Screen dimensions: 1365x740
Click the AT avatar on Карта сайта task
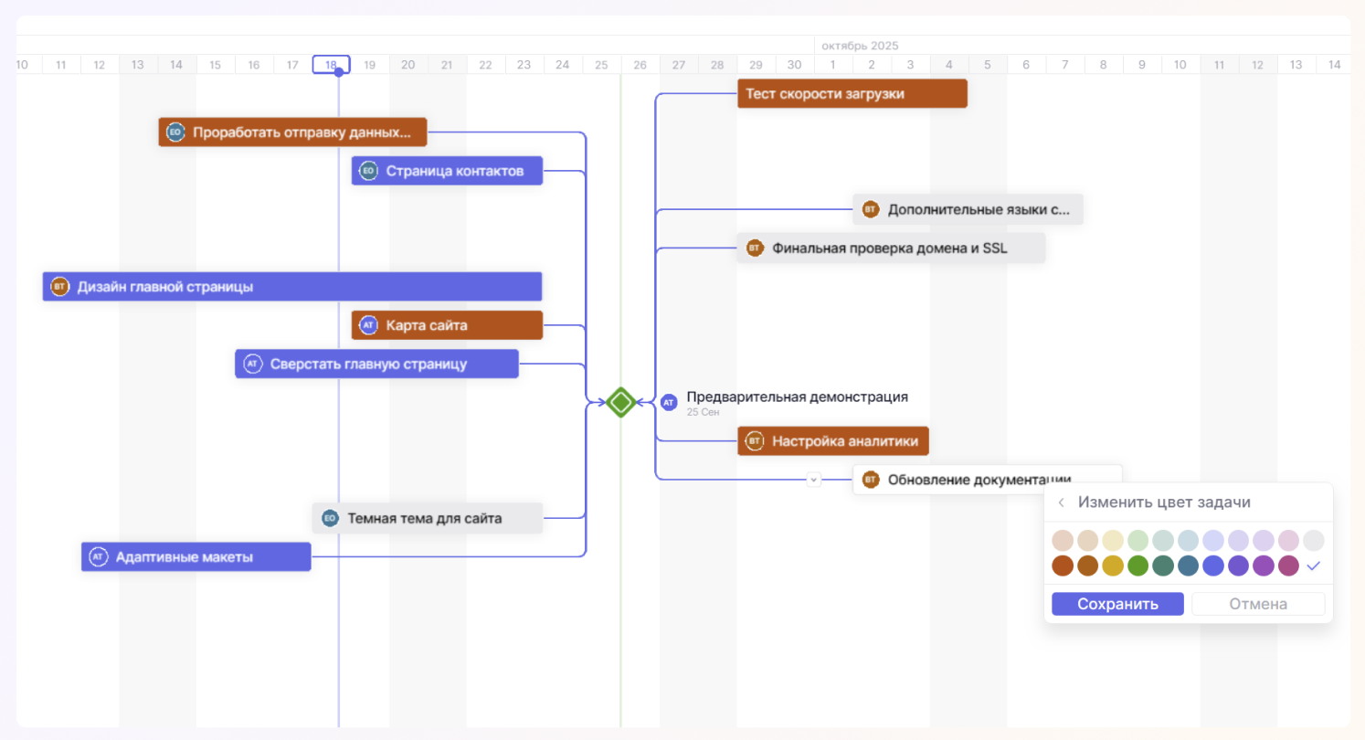(368, 325)
